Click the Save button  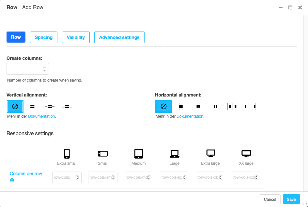[291, 199]
